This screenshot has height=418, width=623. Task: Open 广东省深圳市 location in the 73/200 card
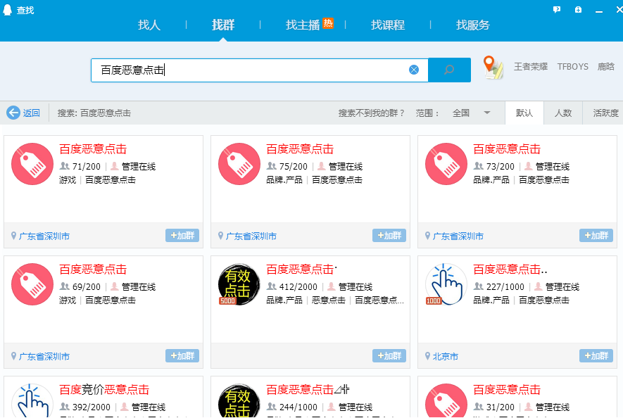point(458,236)
